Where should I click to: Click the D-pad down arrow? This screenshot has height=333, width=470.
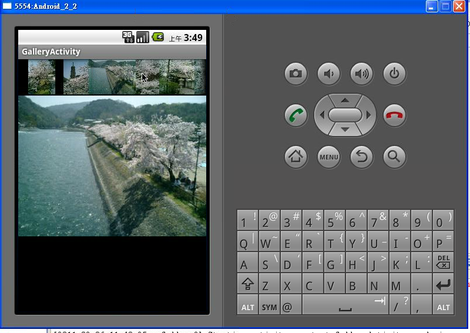click(345, 130)
